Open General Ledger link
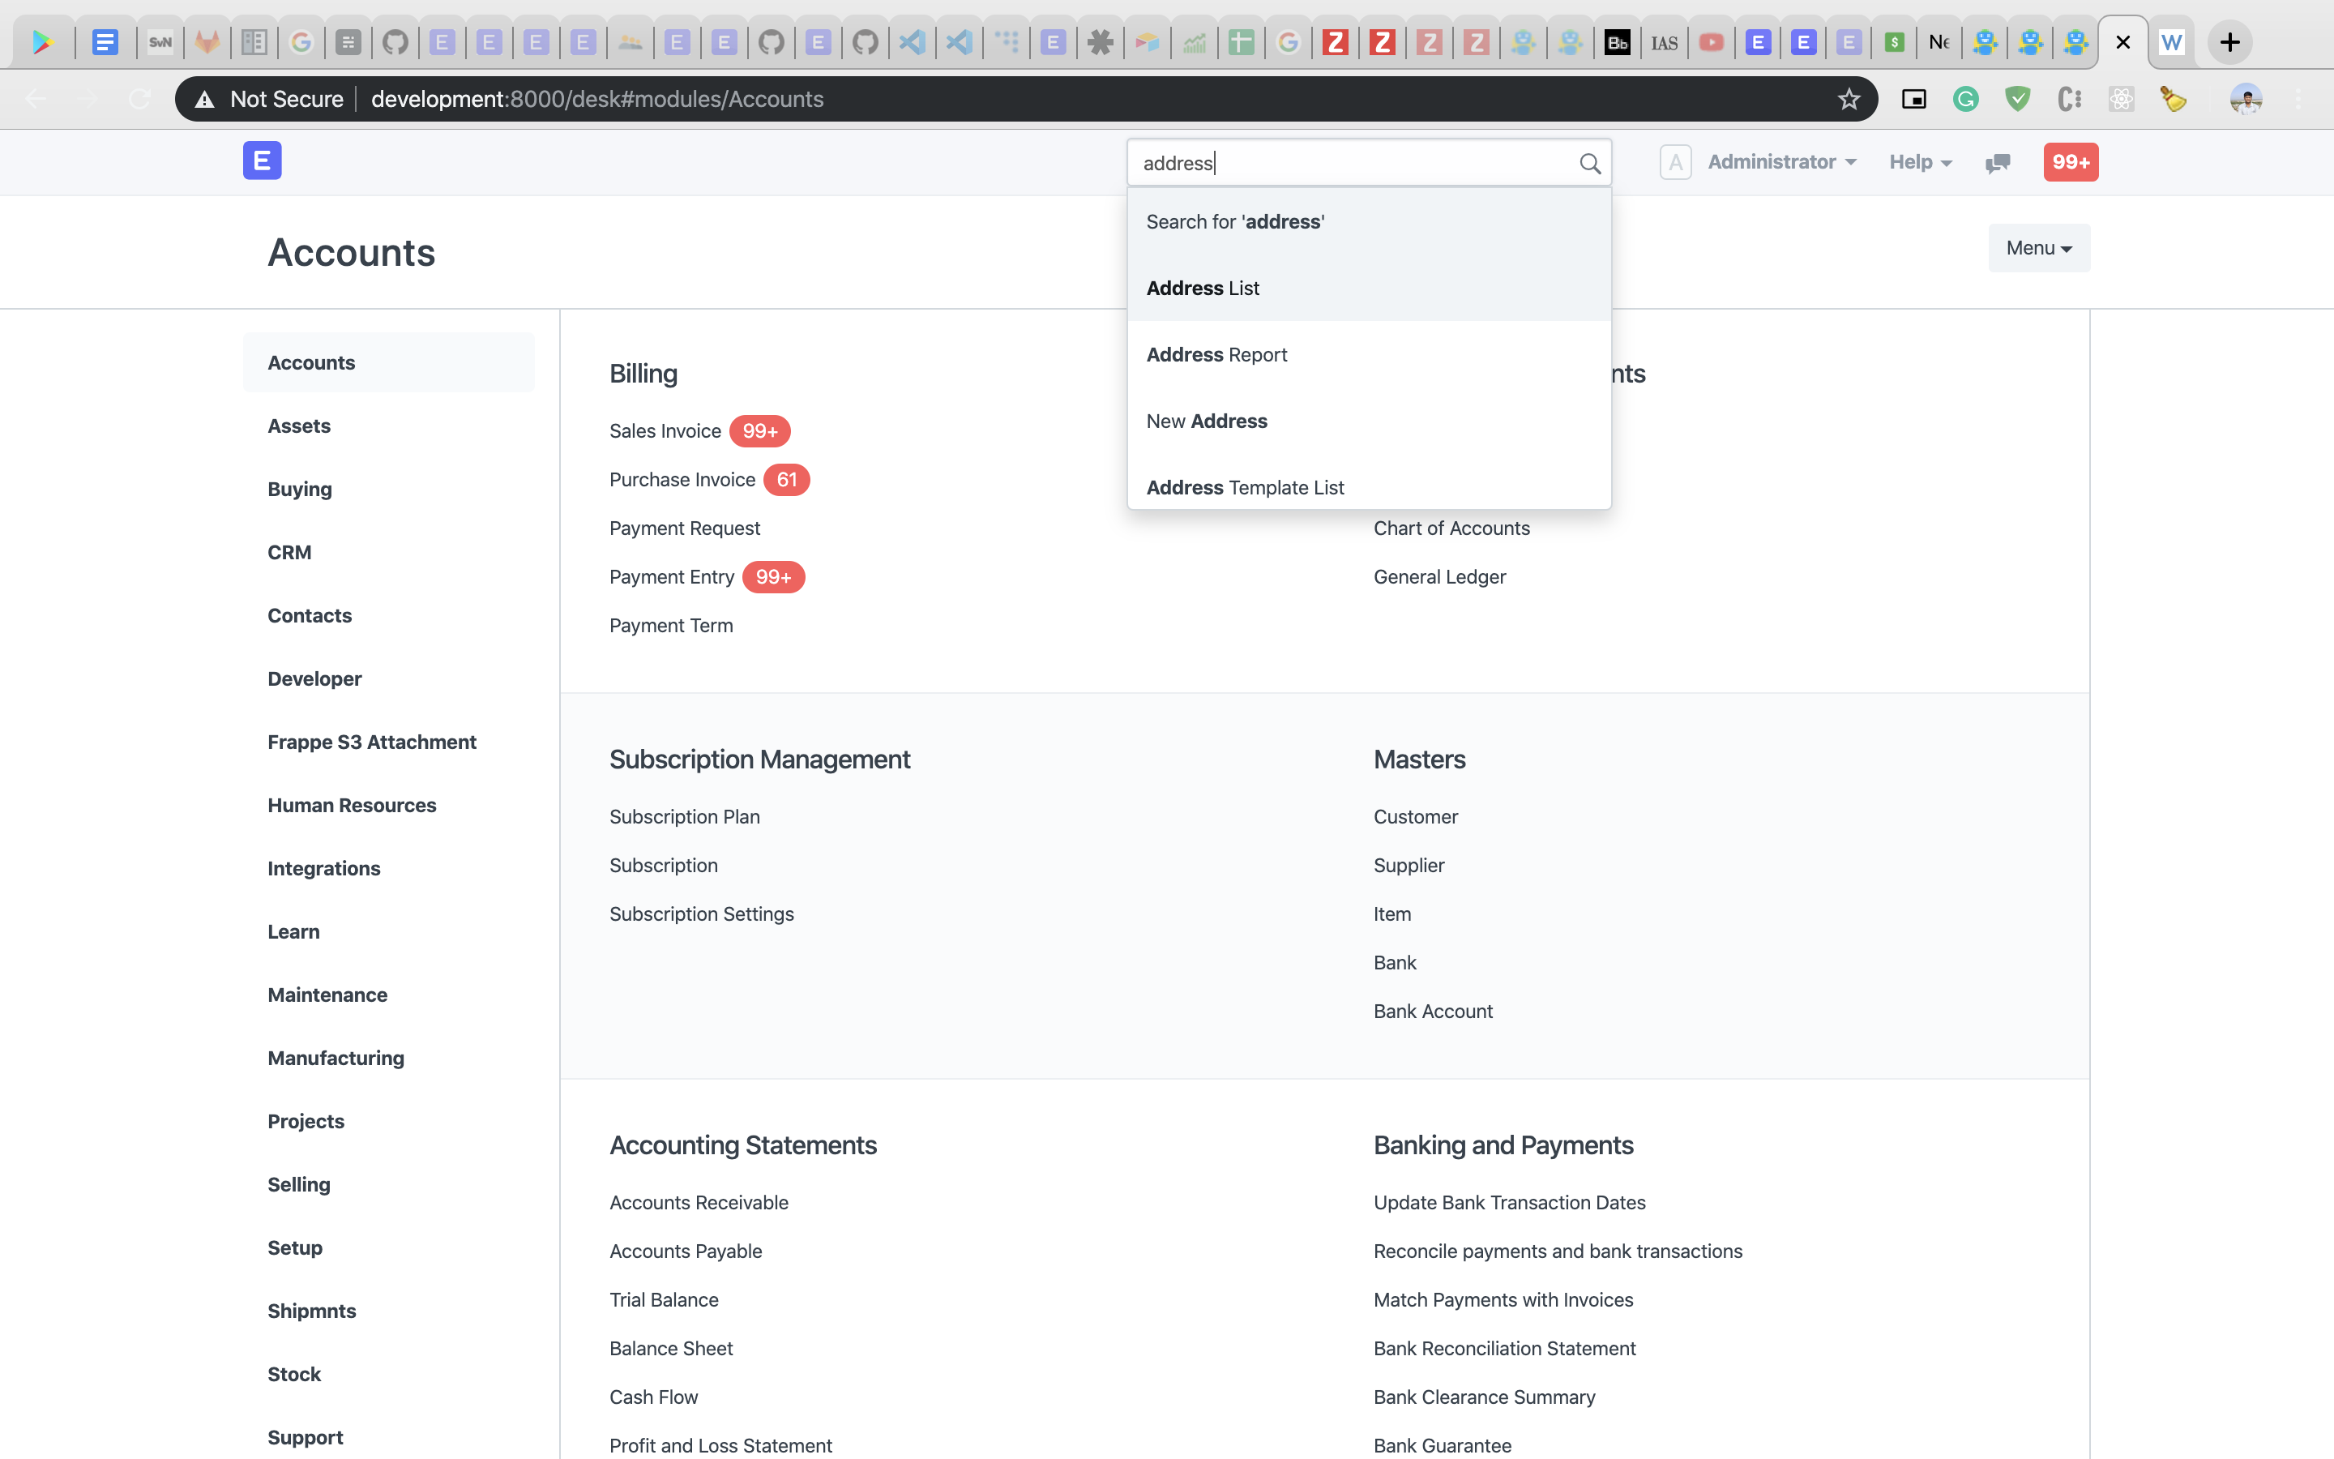Image resolution: width=2334 pixels, height=1459 pixels. (x=1439, y=577)
